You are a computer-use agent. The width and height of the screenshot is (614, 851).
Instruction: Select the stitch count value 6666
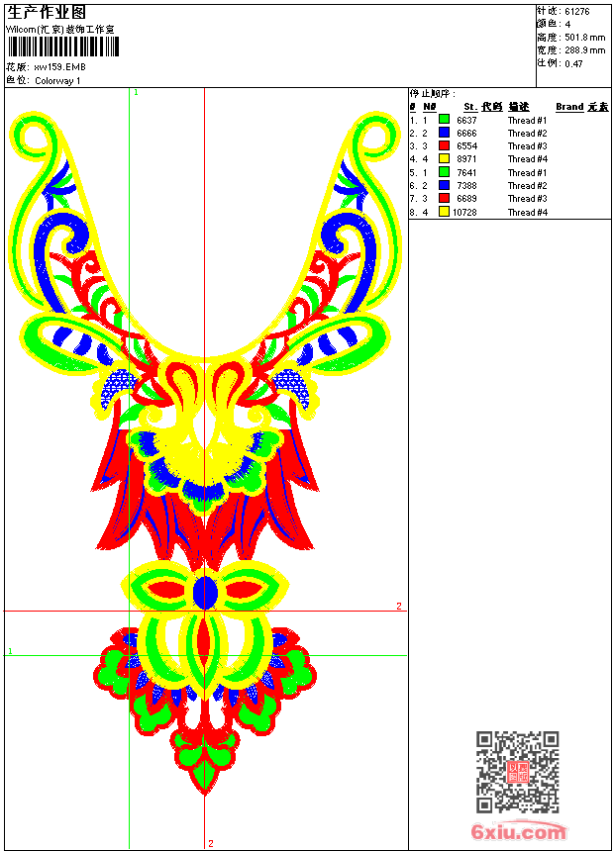click(x=466, y=133)
